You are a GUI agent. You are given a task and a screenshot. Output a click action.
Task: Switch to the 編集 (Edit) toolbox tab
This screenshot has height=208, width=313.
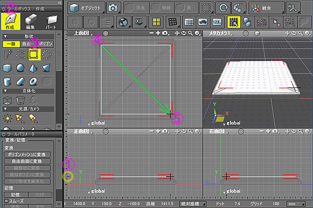pos(31,21)
